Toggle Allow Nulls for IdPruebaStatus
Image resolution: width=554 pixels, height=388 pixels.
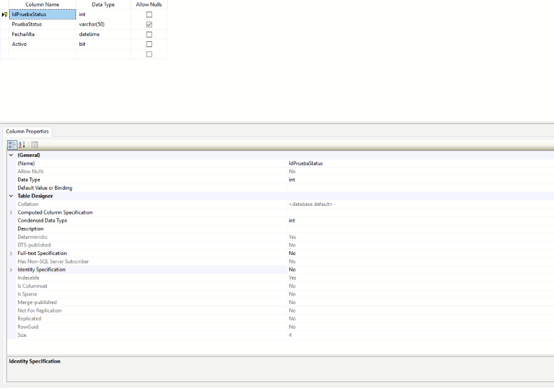(149, 14)
